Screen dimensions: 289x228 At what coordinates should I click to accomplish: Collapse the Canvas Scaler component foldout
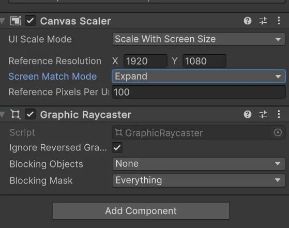click(2, 21)
